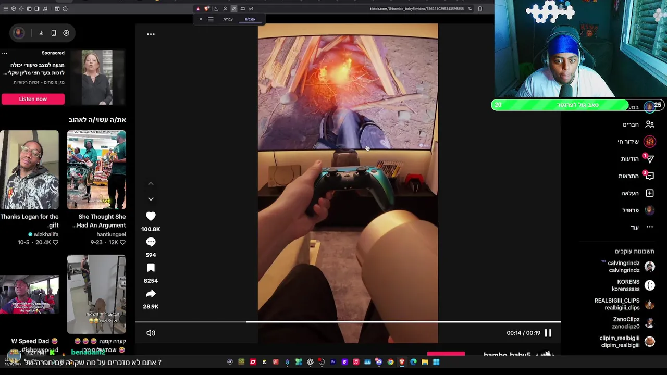Open Microsoft Edge from the taskbar
The width and height of the screenshot is (667, 375).
click(413, 362)
